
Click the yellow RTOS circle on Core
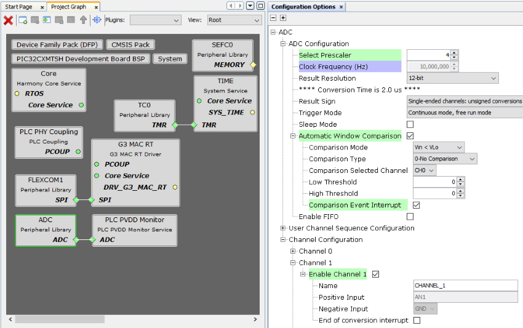pos(17,94)
